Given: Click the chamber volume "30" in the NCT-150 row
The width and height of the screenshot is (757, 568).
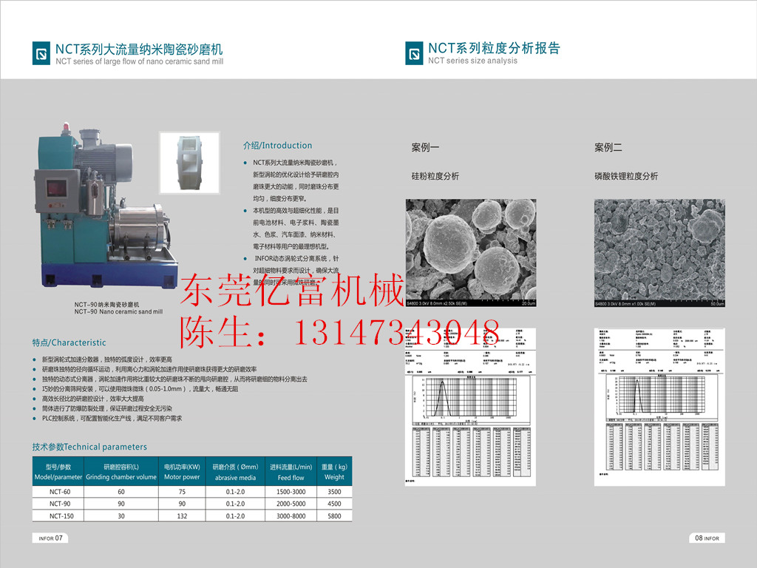Looking at the screenshot, I should pyautogui.click(x=121, y=516).
